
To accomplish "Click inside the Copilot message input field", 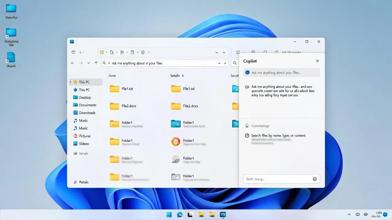I will coord(276,179).
